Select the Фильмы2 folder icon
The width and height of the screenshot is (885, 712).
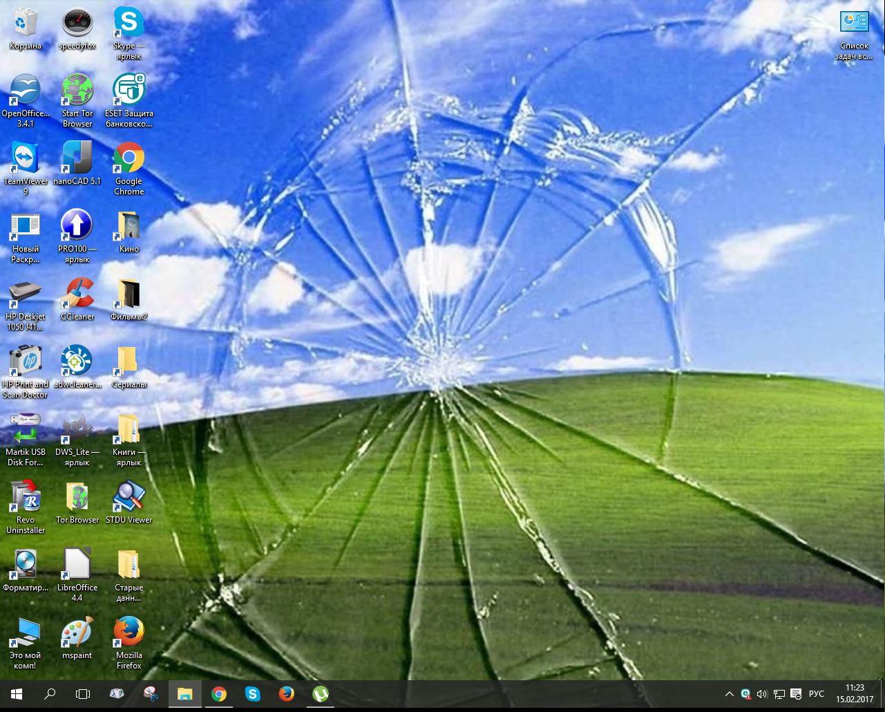coord(129,299)
